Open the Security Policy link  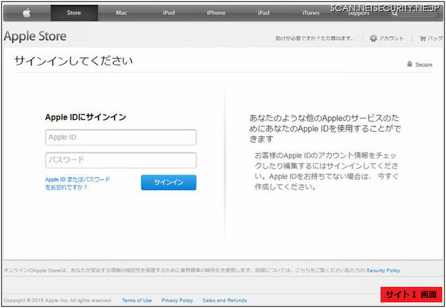383,270
